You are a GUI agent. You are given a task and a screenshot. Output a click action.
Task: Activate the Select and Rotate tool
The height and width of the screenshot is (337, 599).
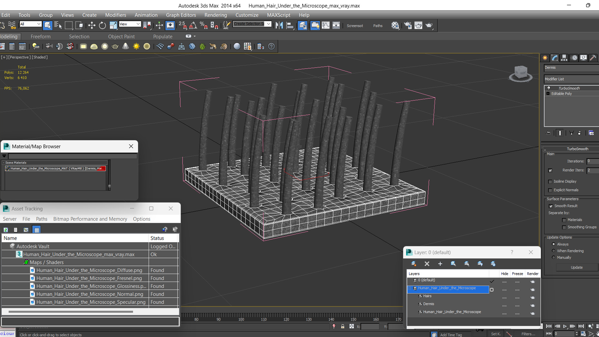pyautogui.click(x=102, y=25)
